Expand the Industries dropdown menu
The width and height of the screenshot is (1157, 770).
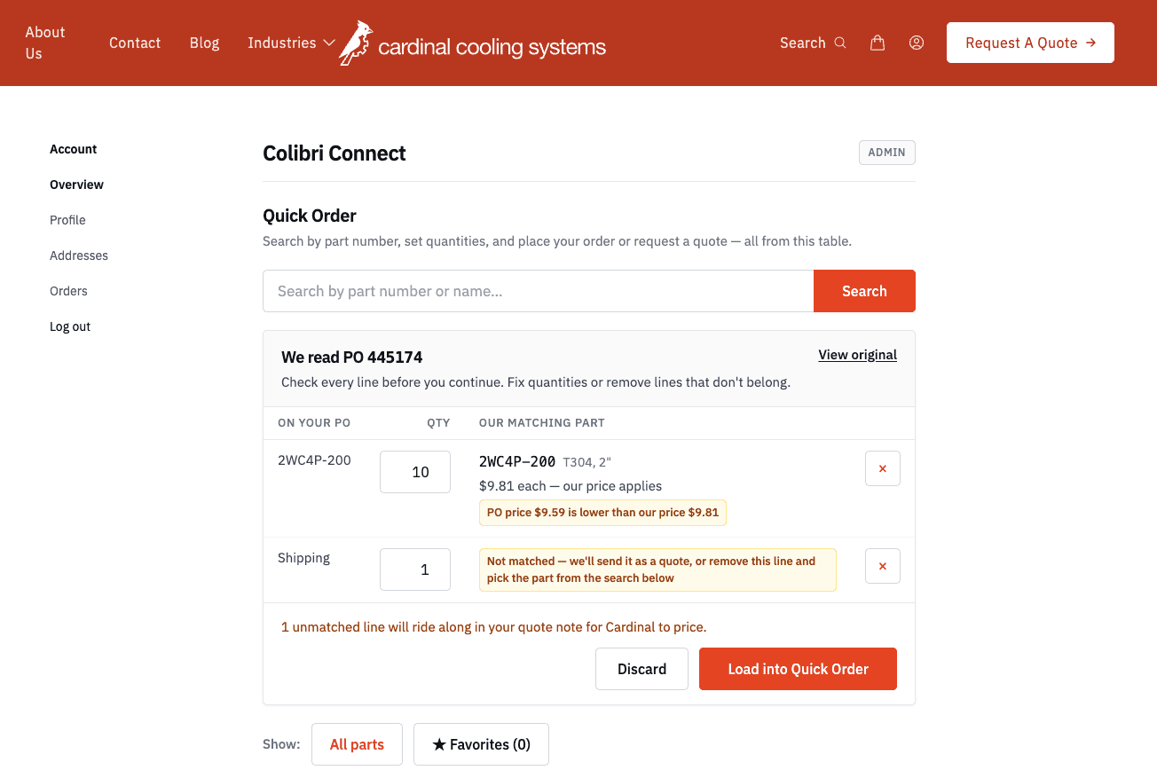291,43
